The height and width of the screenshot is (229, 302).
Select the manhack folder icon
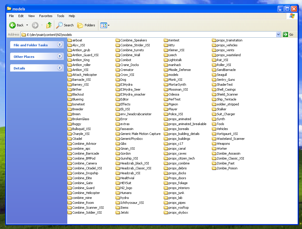(166, 65)
